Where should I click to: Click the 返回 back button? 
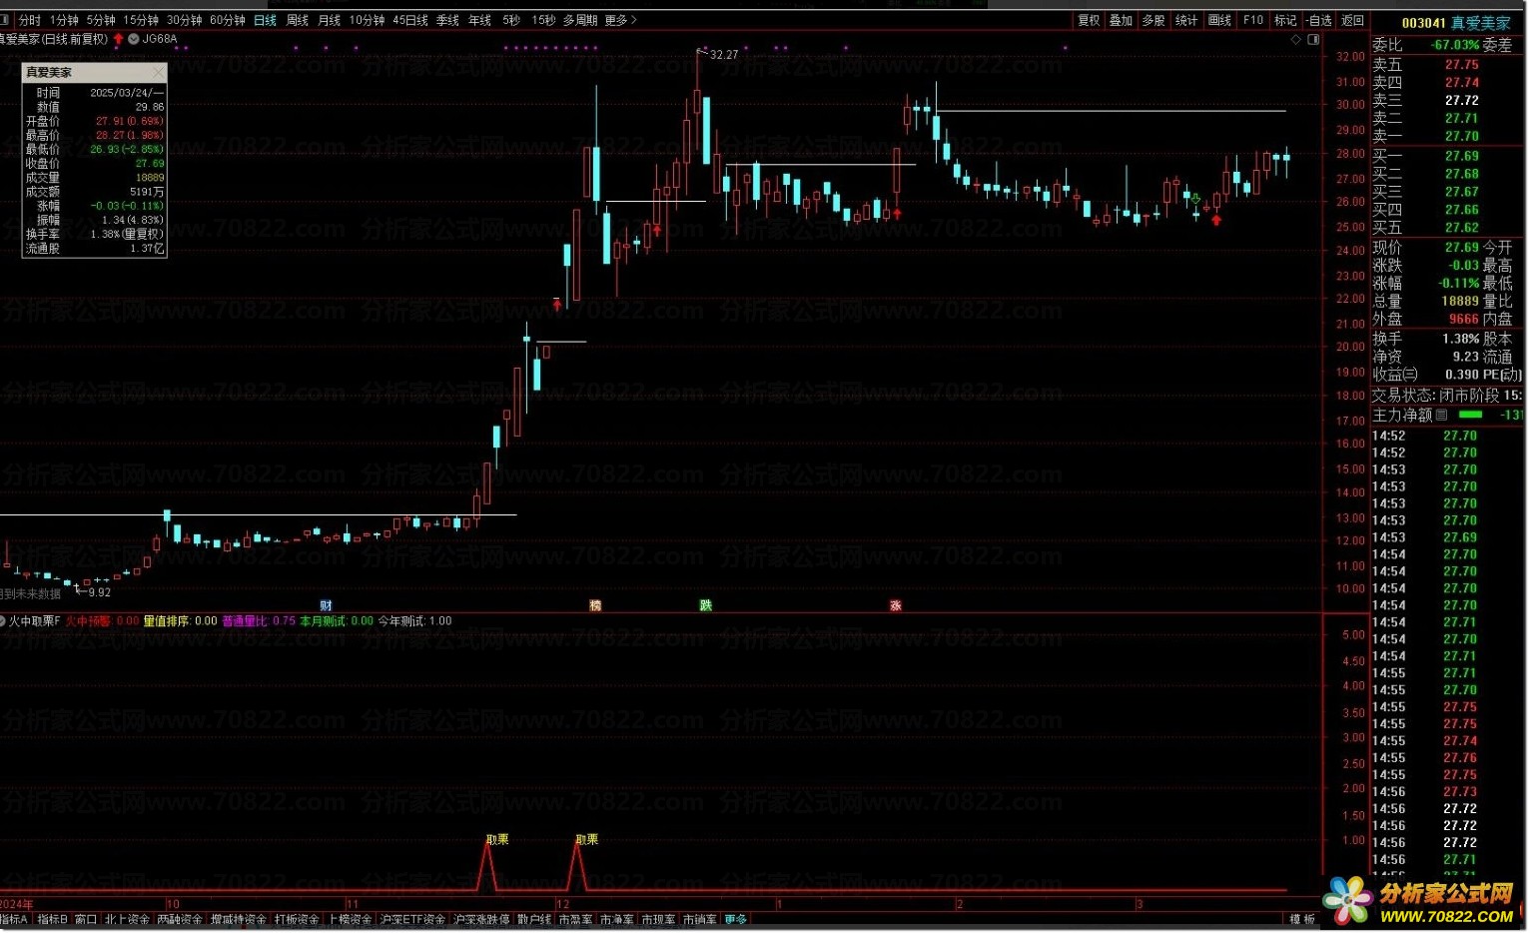[1352, 20]
